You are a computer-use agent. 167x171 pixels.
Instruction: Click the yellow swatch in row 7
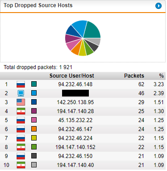tap(34, 138)
